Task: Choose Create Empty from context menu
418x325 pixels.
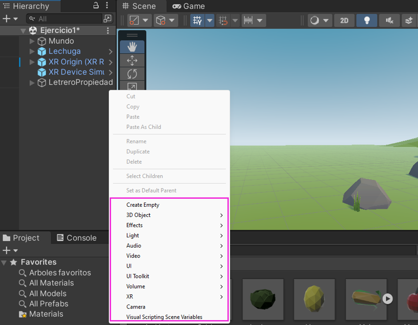Action: pyautogui.click(x=143, y=205)
